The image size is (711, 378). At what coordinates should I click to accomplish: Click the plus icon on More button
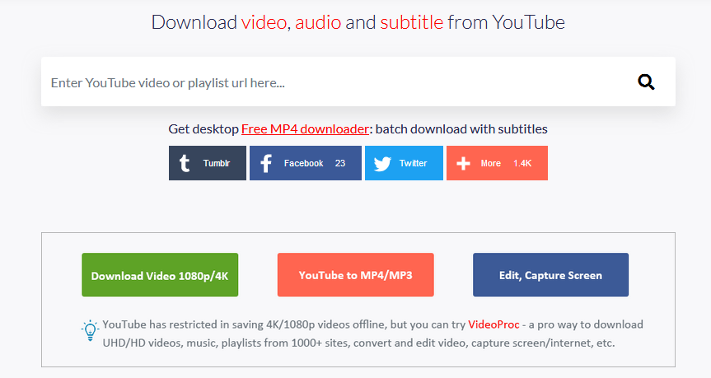click(464, 163)
